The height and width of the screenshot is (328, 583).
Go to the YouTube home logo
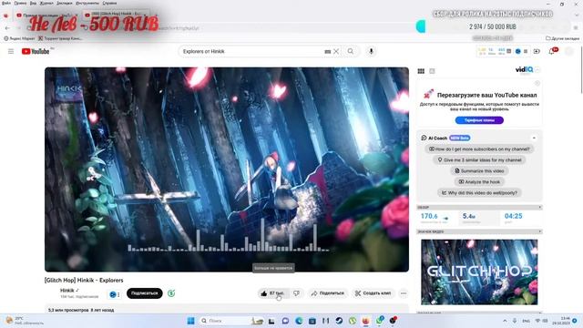pos(36,51)
